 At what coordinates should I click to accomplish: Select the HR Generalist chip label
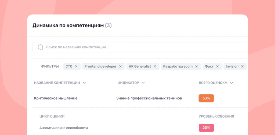pos(140,67)
